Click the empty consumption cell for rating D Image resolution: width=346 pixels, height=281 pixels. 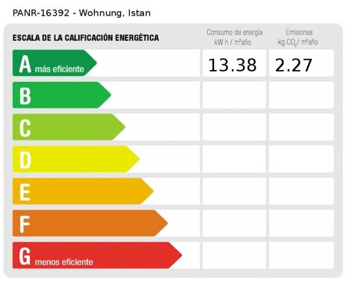coord(234,159)
